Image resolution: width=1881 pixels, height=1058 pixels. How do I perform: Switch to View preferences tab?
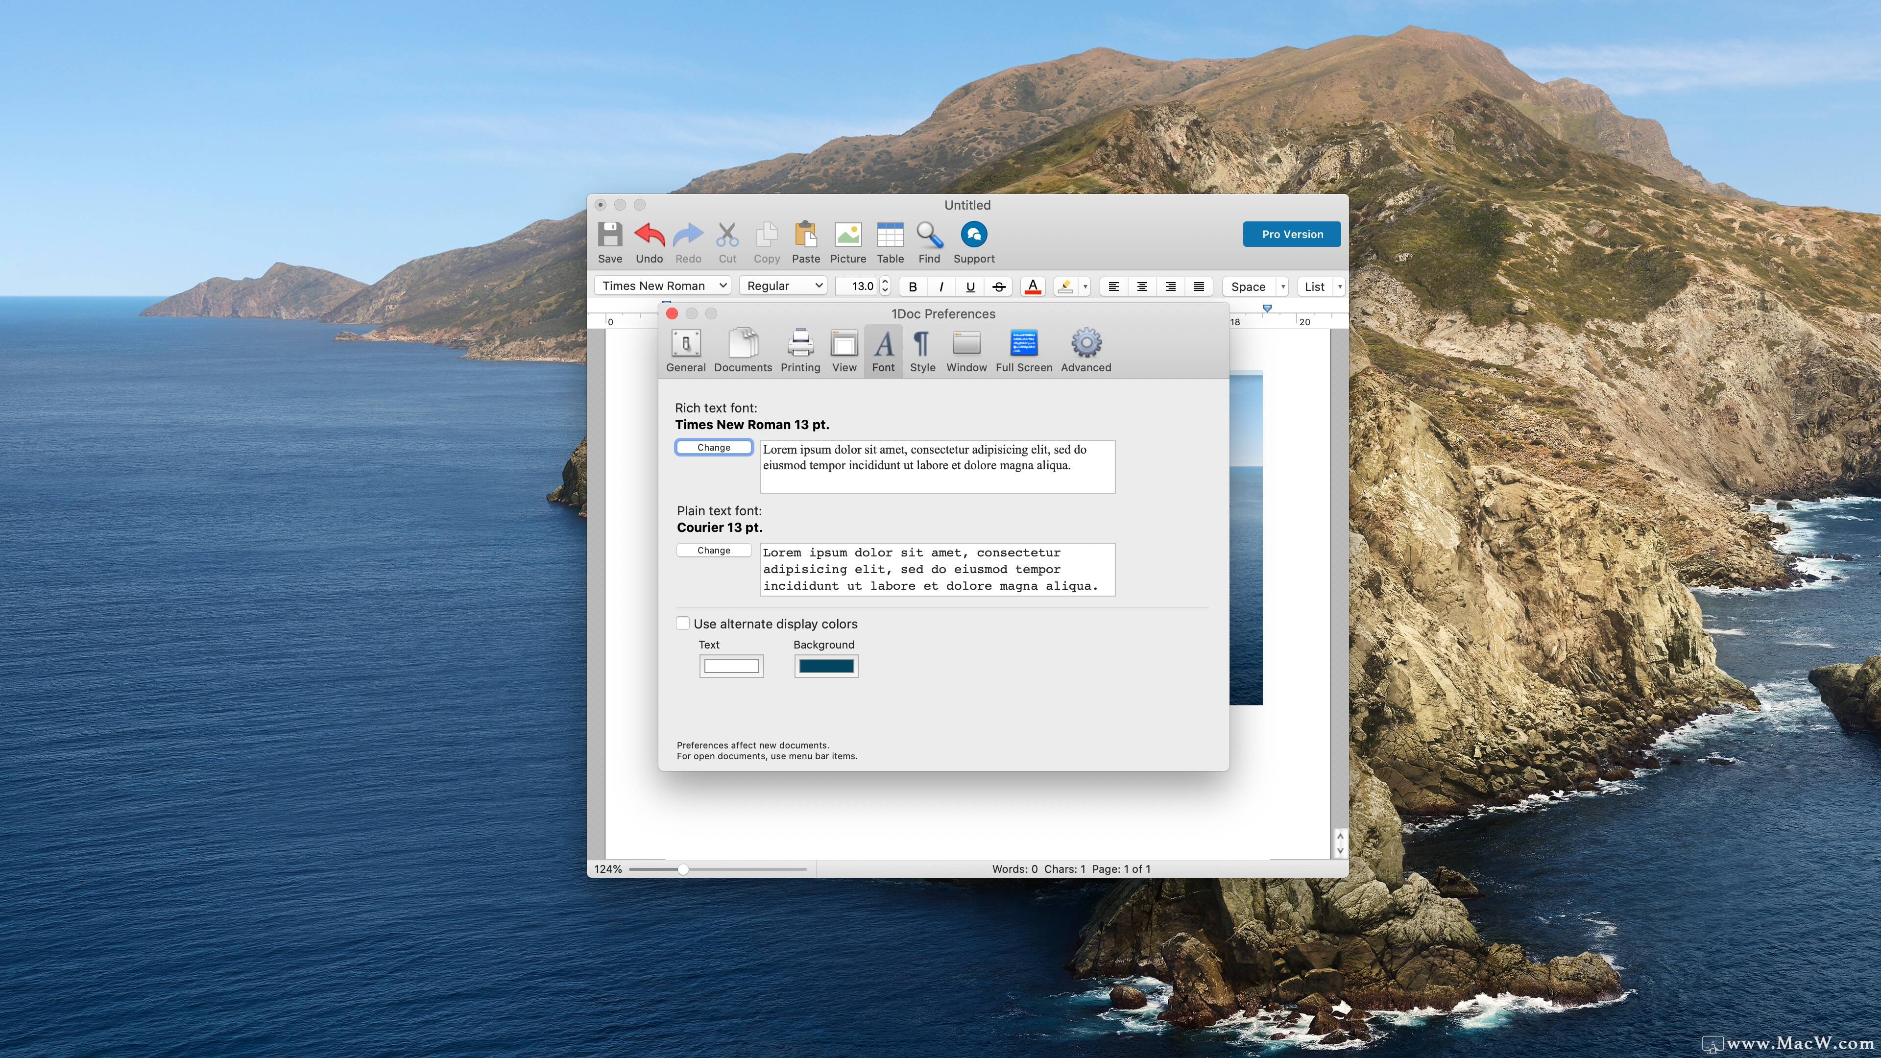pyautogui.click(x=844, y=351)
